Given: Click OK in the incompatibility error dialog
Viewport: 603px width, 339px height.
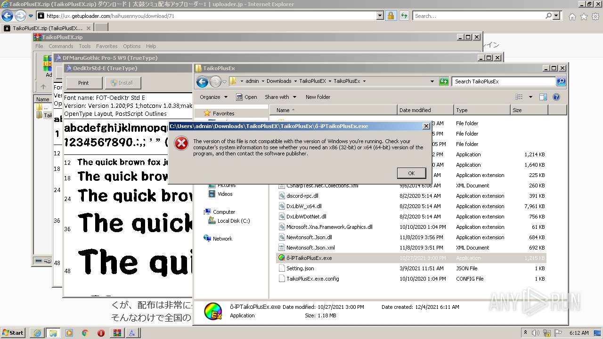Looking at the screenshot, I should coord(411,173).
